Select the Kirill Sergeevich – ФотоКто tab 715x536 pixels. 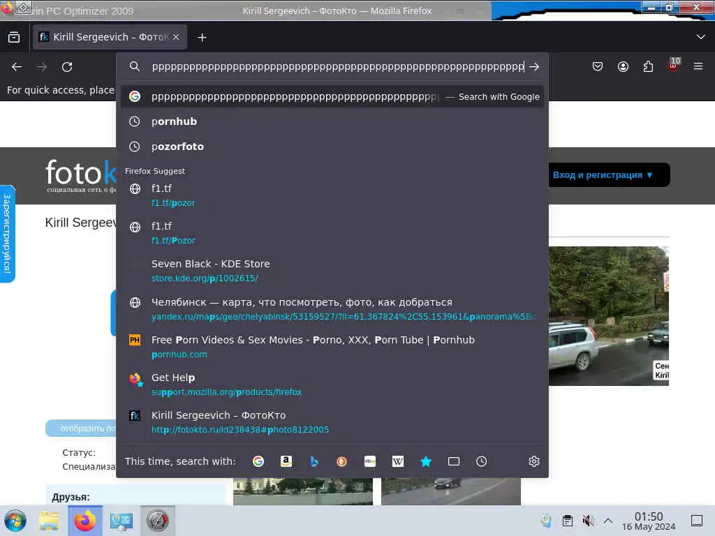[x=110, y=38]
